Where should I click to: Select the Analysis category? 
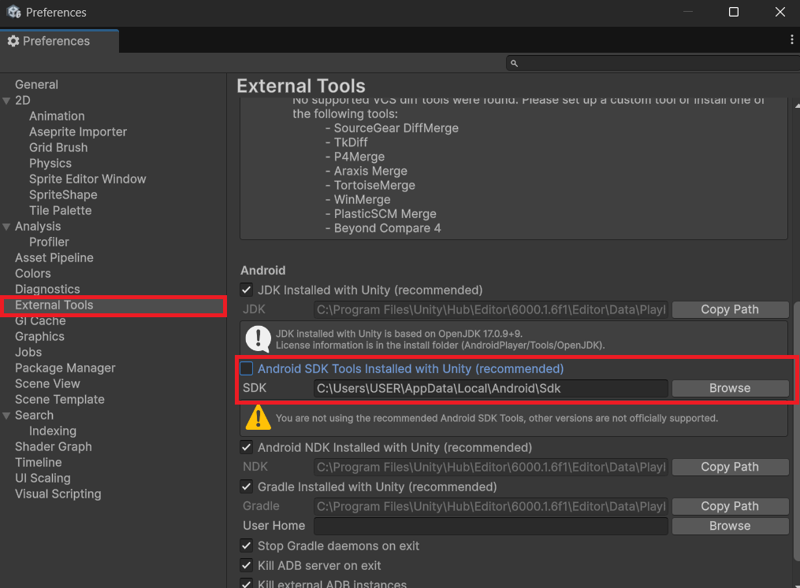point(38,226)
